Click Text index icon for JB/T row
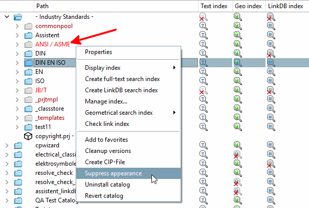 pos(204,90)
